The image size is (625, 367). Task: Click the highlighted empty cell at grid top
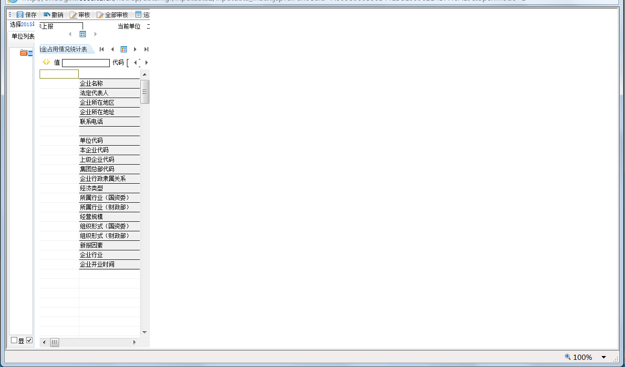tap(59, 74)
